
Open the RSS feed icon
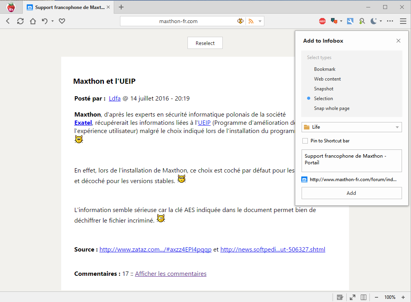(x=251, y=21)
